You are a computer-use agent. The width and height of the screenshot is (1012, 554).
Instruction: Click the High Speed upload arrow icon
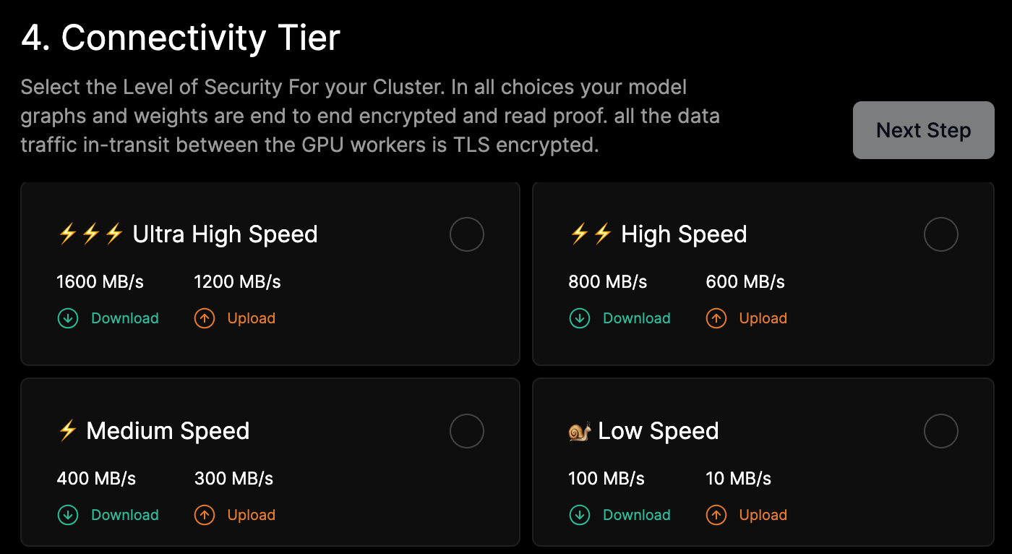pyautogui.click(x=716, y=318)
